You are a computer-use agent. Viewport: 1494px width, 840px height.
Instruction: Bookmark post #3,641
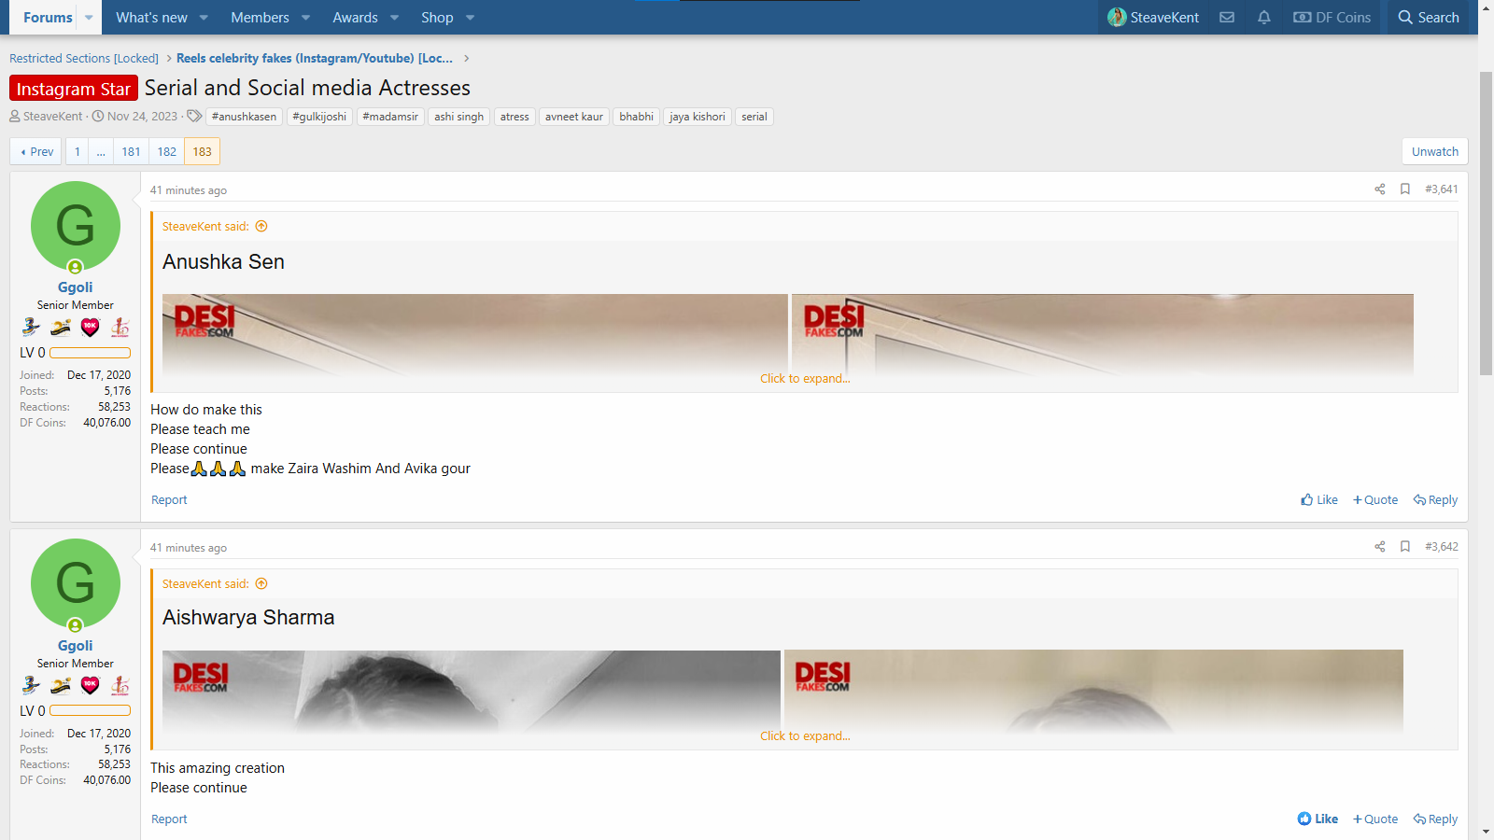tap(1405, 189)
